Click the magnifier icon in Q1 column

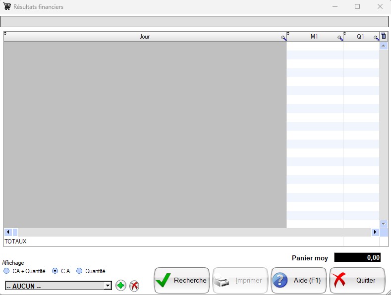click(x=376, y=38)
